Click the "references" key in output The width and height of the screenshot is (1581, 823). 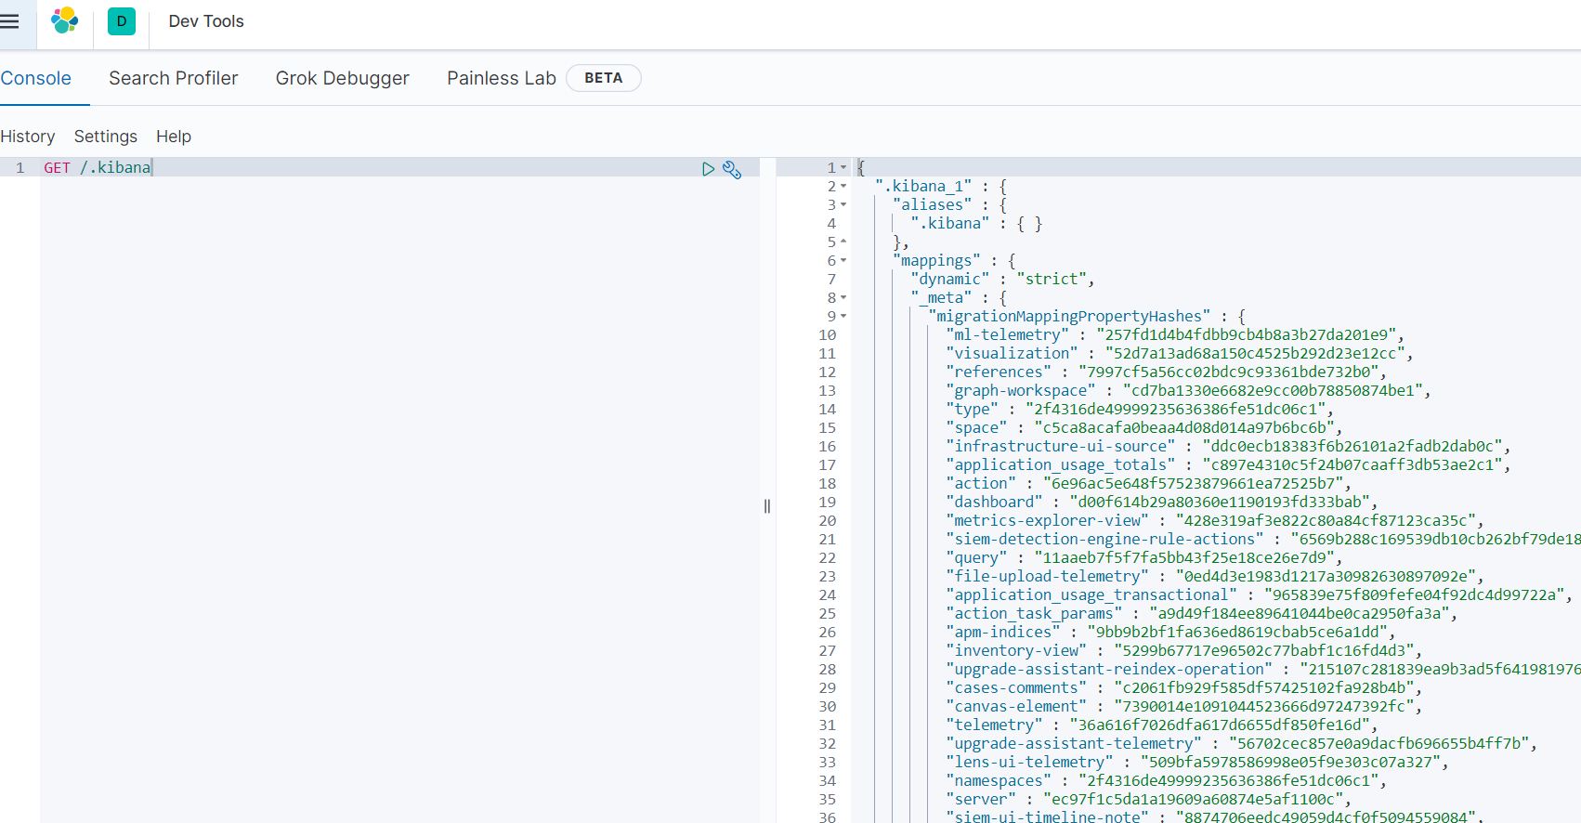coord(999,372)
